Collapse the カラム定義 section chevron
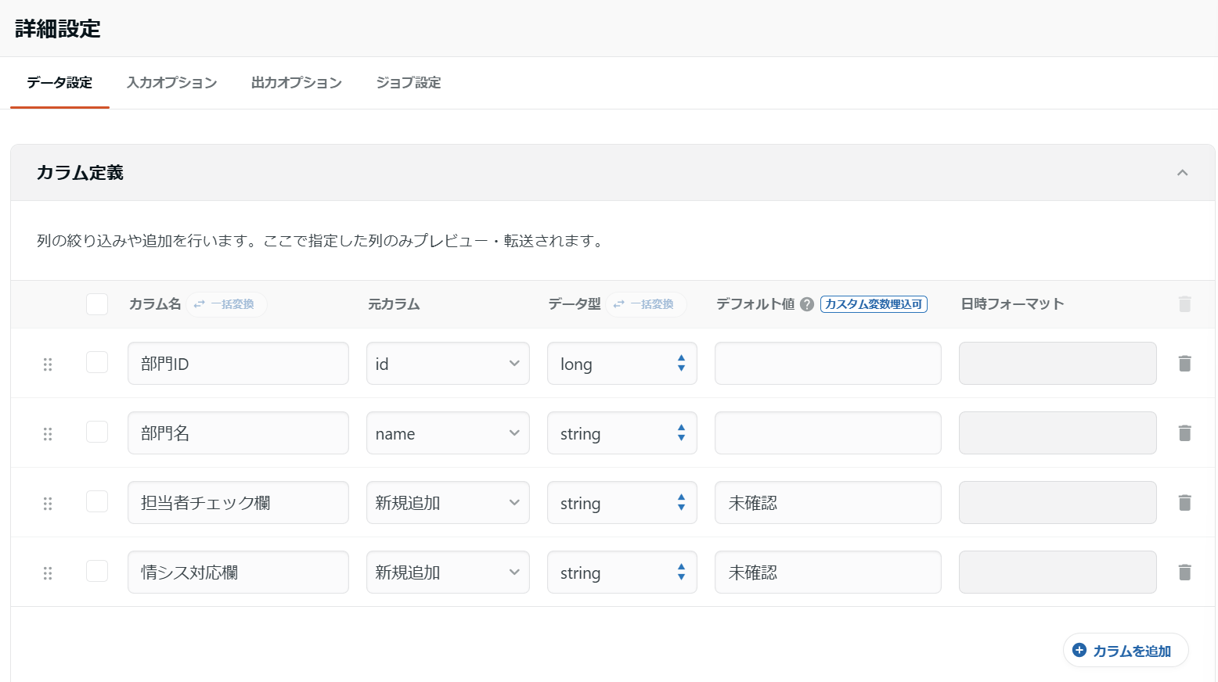 click(1182, 173)
